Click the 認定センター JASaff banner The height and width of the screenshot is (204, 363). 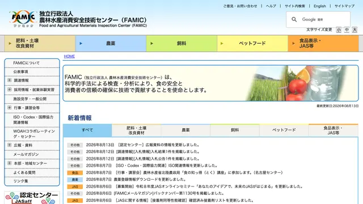coord(32,198)
